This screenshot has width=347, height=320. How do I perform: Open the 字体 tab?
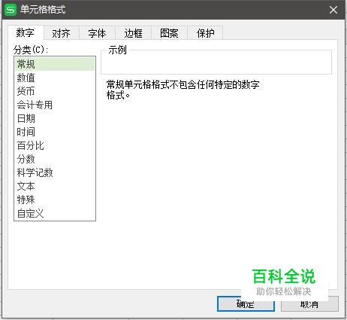(x=97, y=33)
